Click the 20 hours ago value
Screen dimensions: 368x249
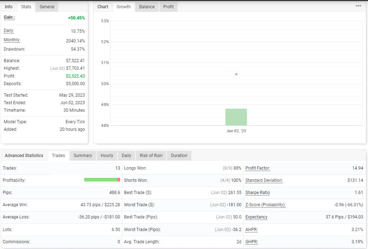tap(72, 129)
